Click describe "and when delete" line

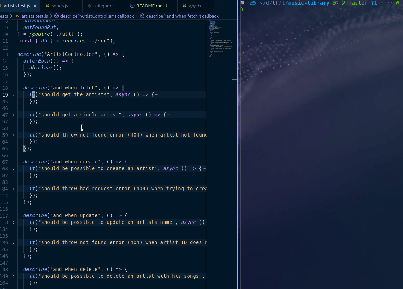pos(75,269)
